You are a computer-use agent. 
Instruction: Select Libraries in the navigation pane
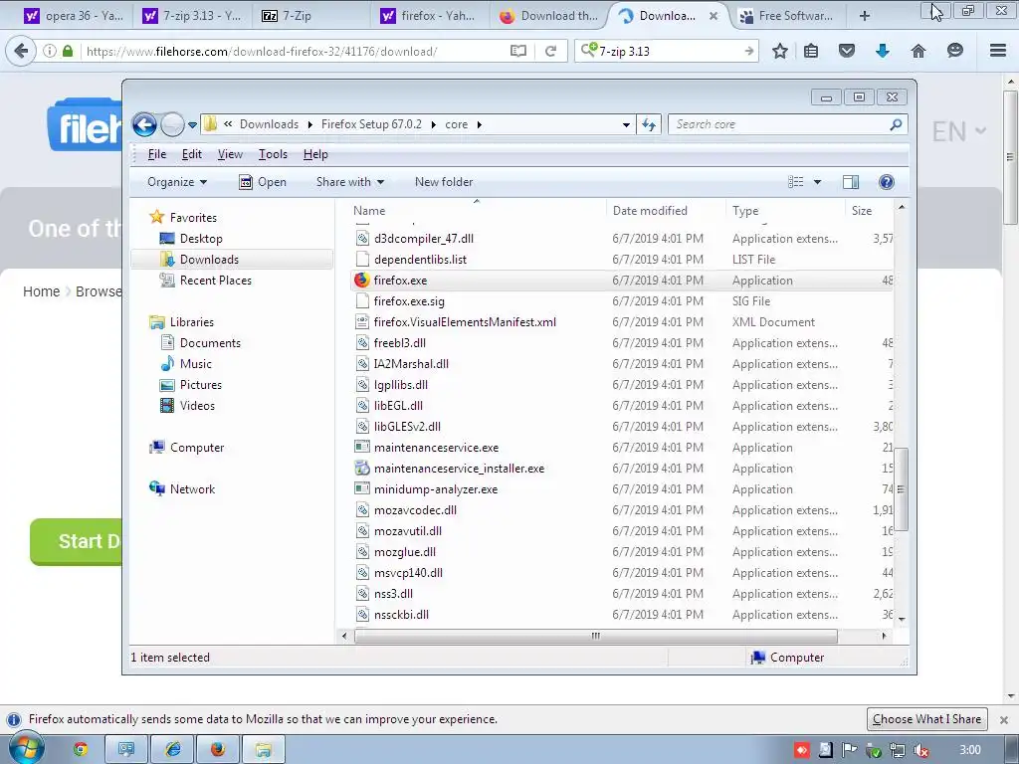192,321
